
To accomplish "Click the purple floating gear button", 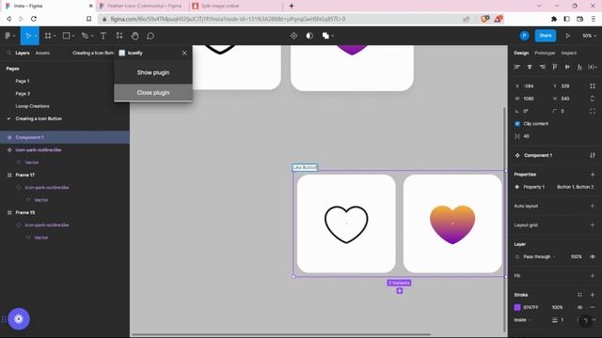I will coord(19,319).
